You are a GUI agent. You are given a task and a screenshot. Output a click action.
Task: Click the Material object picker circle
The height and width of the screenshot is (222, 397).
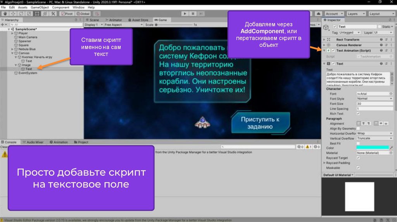click(391, 153)
